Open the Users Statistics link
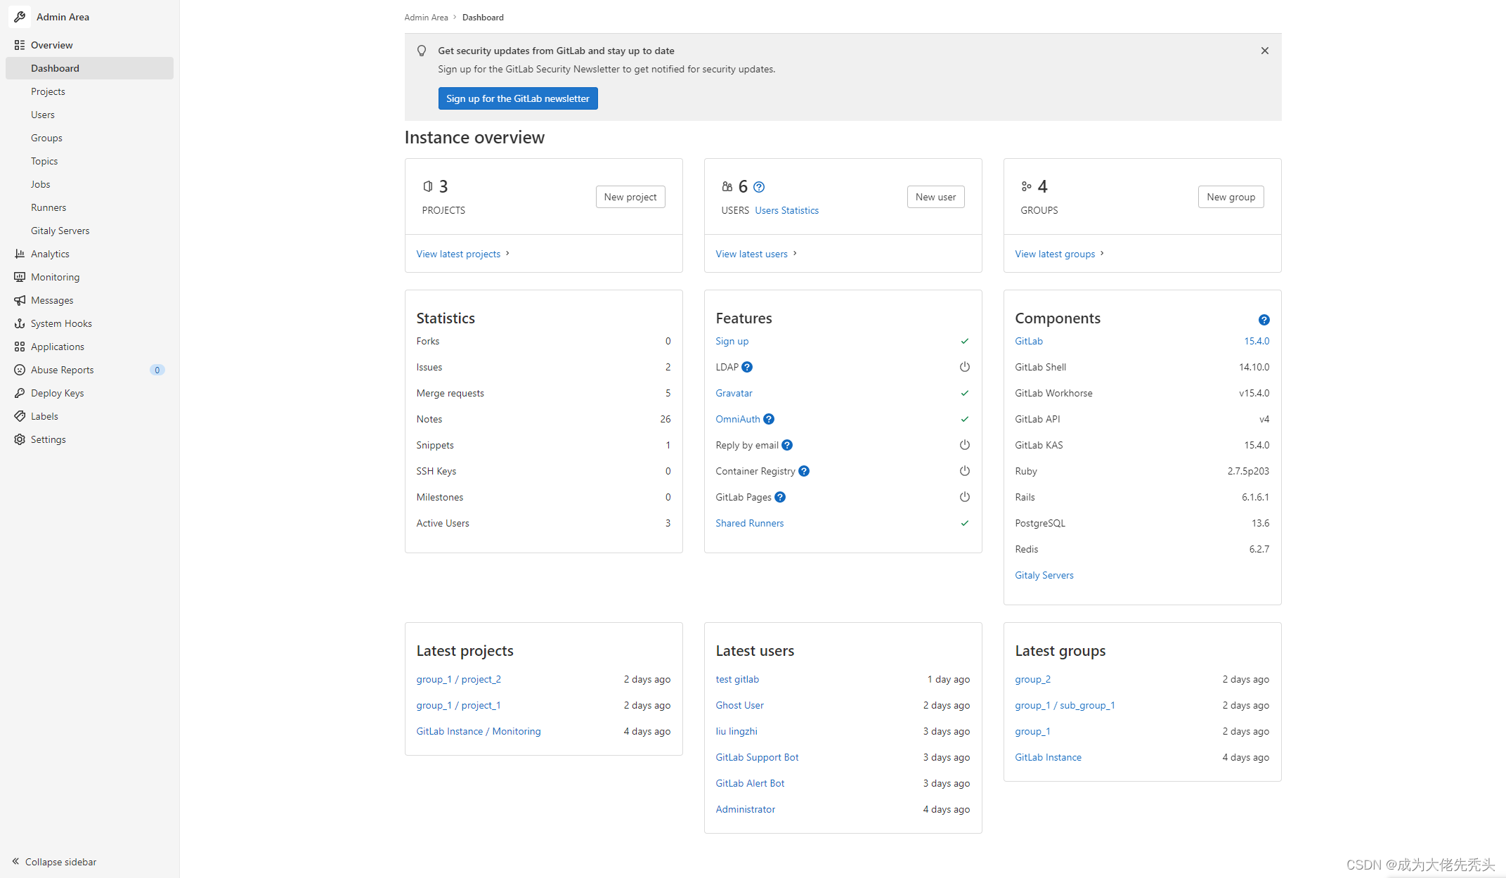This screenshot has height=878, width=1506. [786, 210]
